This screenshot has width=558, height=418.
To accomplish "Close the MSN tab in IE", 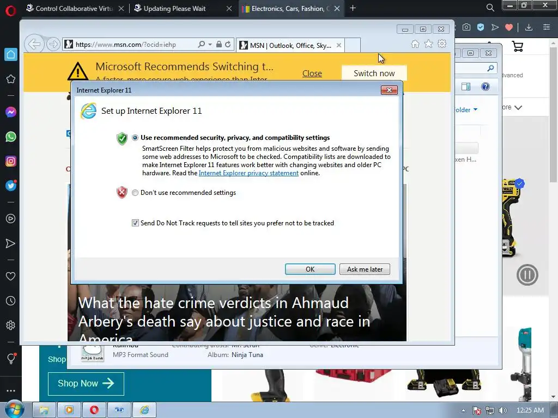I will pyautogui.click(x=339, y=45).
